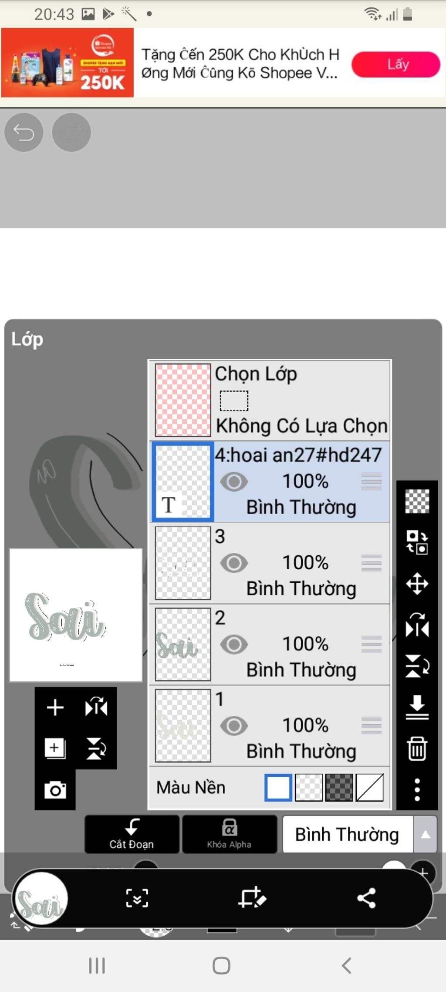Select the move/transform arrows tool
446x992 pixels.
(417, 584)
